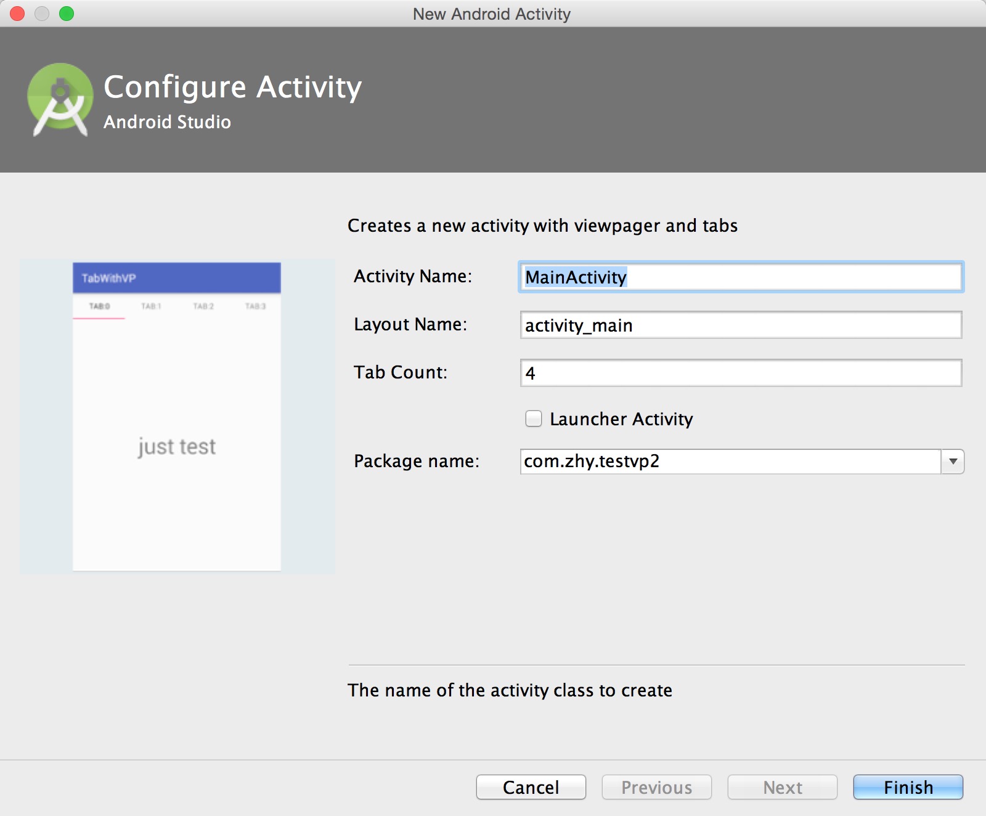Click the 'Activity Name:' label

click(413, 276)
